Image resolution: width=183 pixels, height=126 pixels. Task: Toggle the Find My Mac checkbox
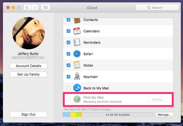[x=68, y=99]
